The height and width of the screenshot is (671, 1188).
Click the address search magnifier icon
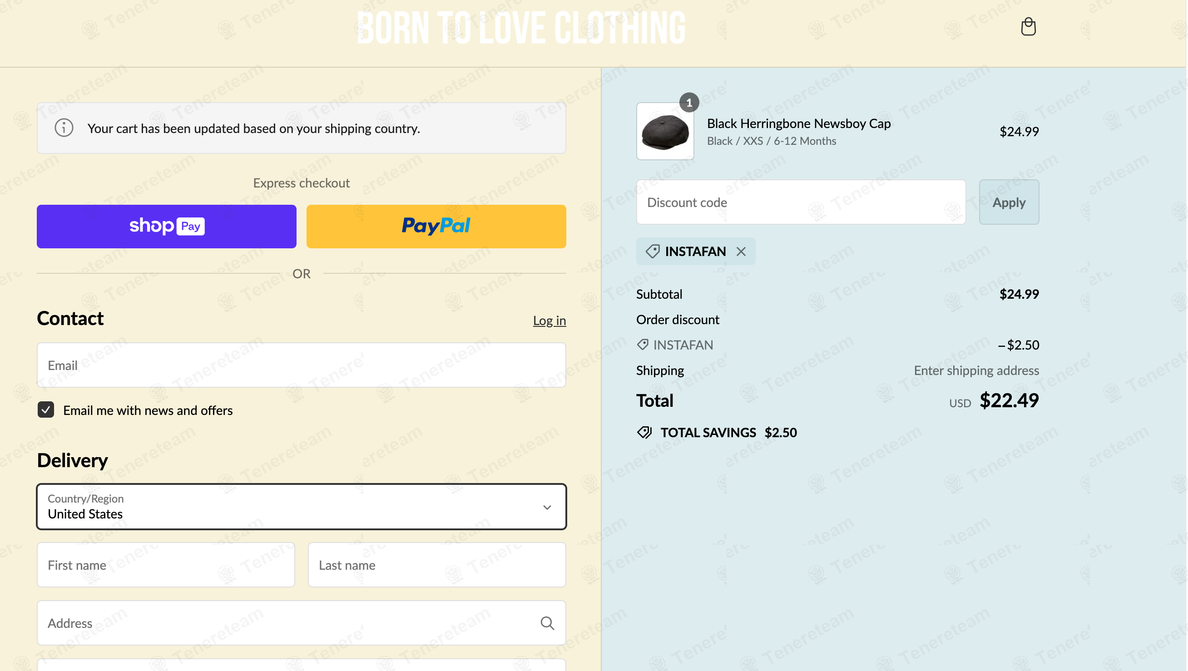(x=547, y=623)
